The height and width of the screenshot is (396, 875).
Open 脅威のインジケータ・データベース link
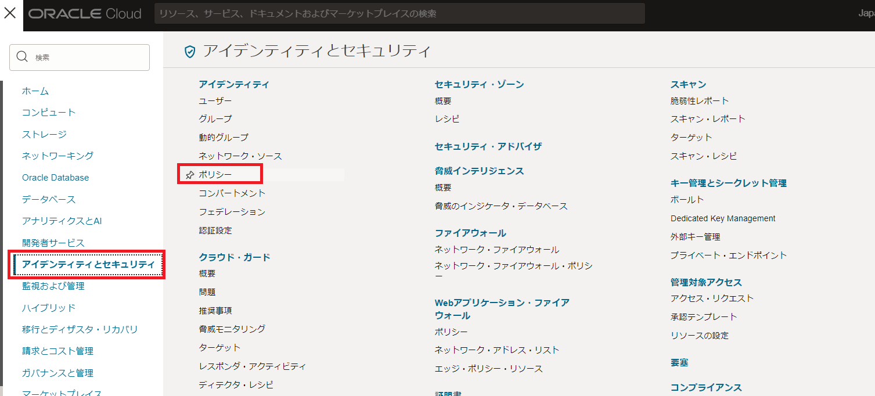(500, 206)
